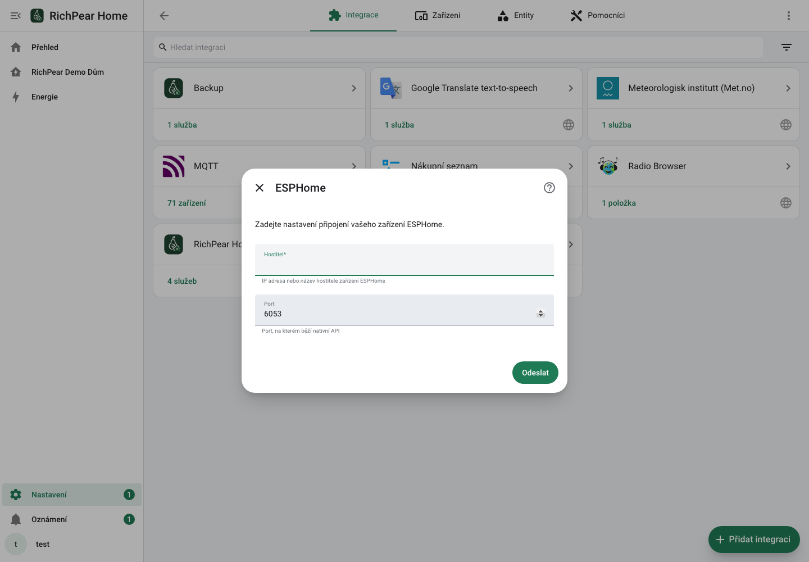This screenshot has width=809, height=562.
Task: Click the user avatar letter t
Action: (16, 544)
